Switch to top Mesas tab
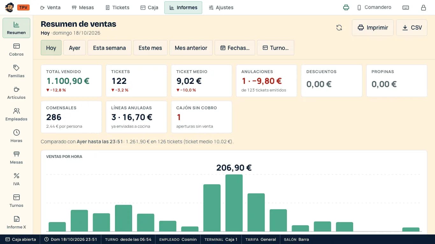The height and width of the screenshot is (244, 435). pos(83,8)
